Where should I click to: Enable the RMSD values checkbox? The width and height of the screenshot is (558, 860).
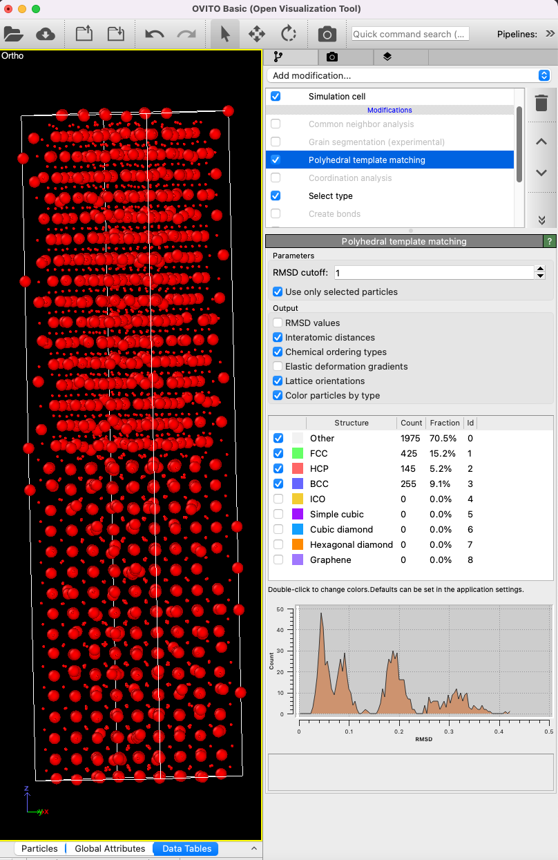[x=278, y=323]
